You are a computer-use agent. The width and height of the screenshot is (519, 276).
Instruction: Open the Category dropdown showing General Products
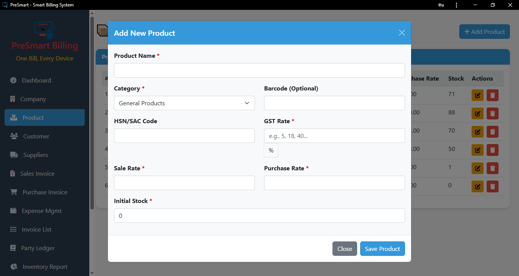click(184, 103)
